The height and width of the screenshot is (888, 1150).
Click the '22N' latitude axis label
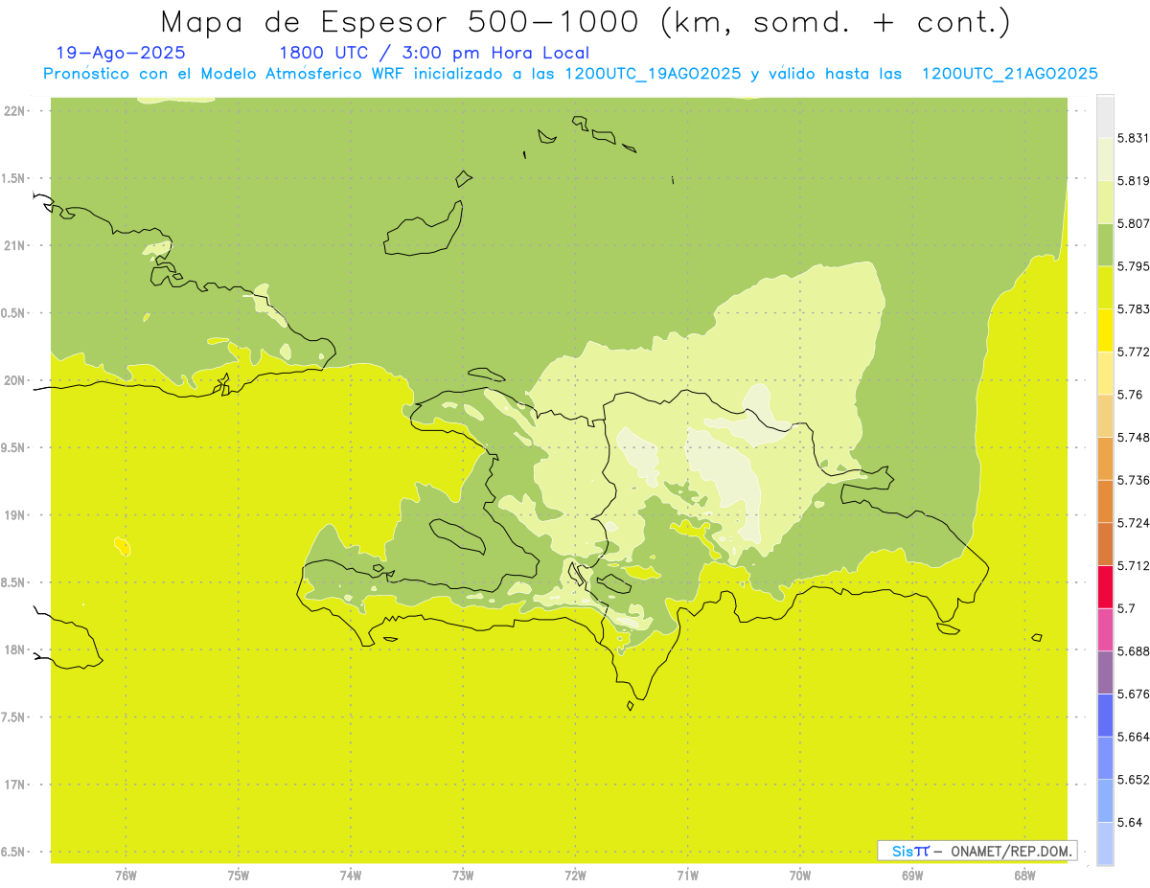[x=14, y=111]
